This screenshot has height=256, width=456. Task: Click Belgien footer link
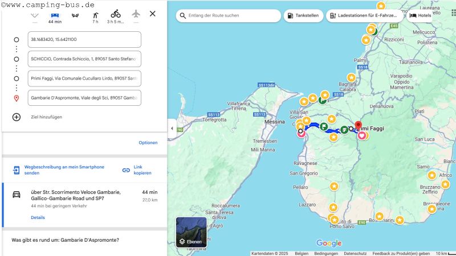[302, 253]
